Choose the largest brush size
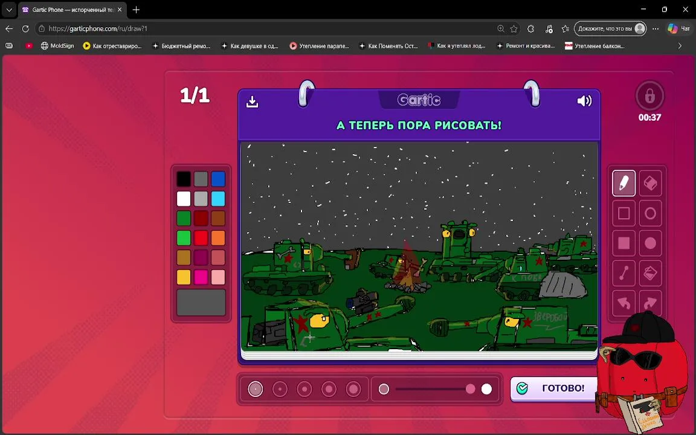This screenshot has width=696, height=435. [353, 389]
